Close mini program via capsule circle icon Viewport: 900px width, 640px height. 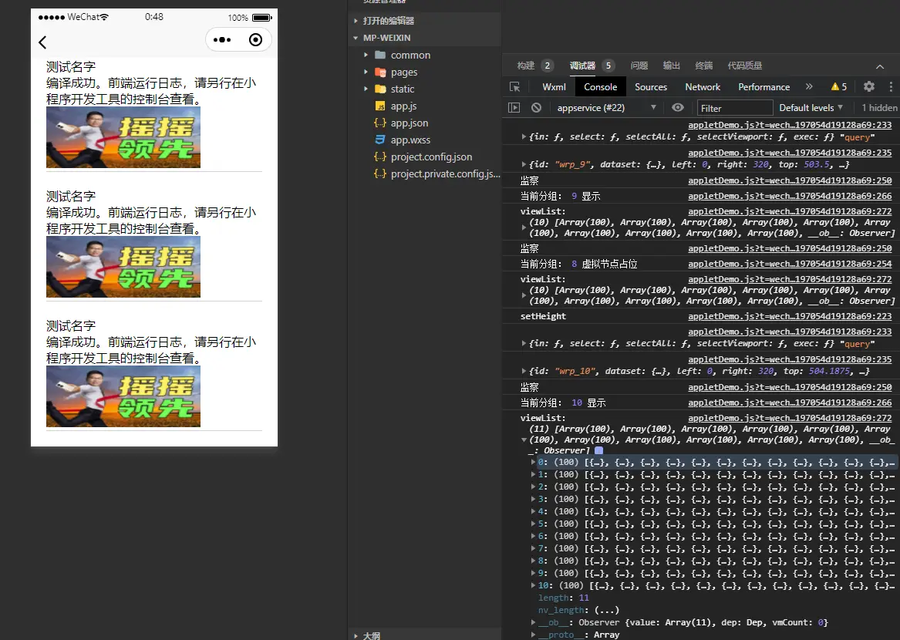click(255, 39)
